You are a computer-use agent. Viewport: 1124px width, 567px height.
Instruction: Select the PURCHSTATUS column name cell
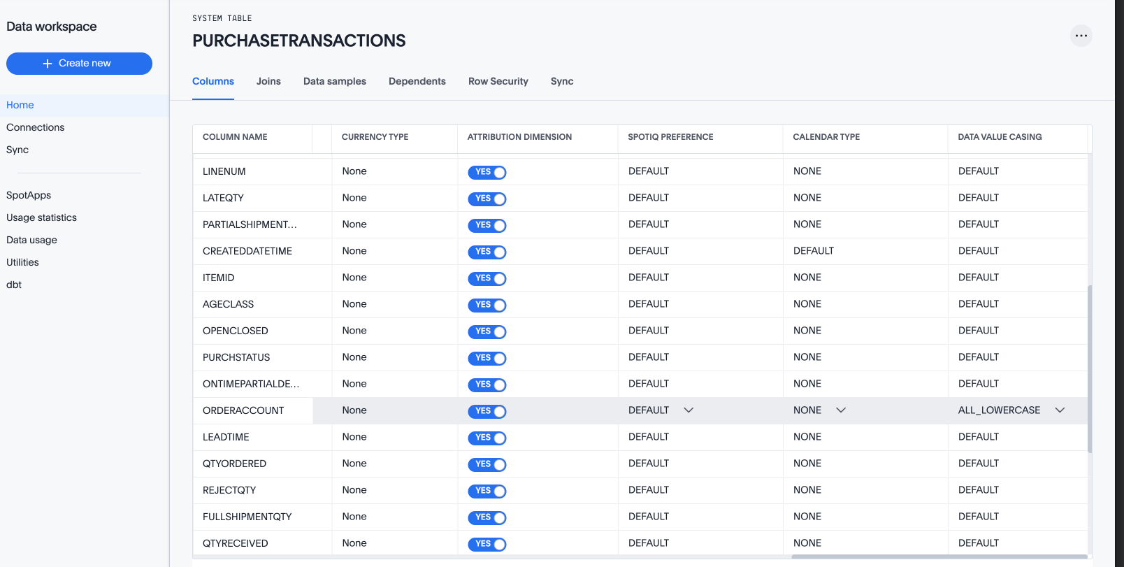coord(236,357)
